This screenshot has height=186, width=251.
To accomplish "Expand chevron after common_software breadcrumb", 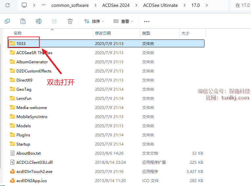I will [95, 5].
